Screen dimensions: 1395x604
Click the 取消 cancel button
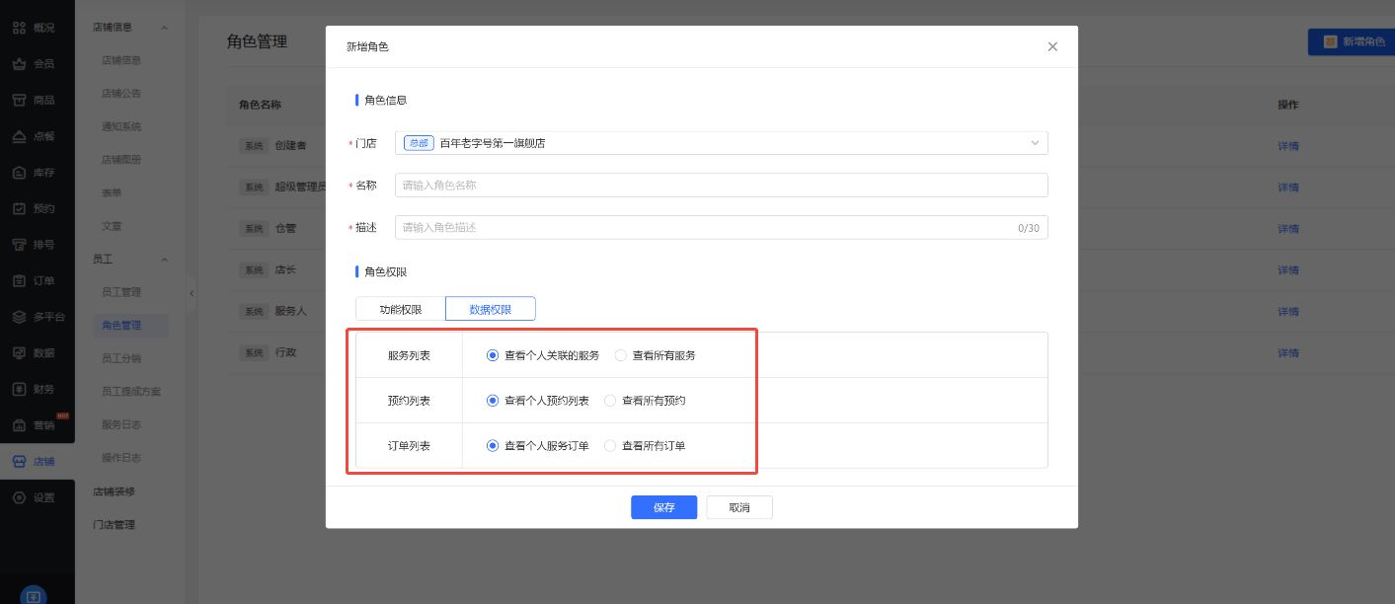pyautogui.click(x=738, y=507)
